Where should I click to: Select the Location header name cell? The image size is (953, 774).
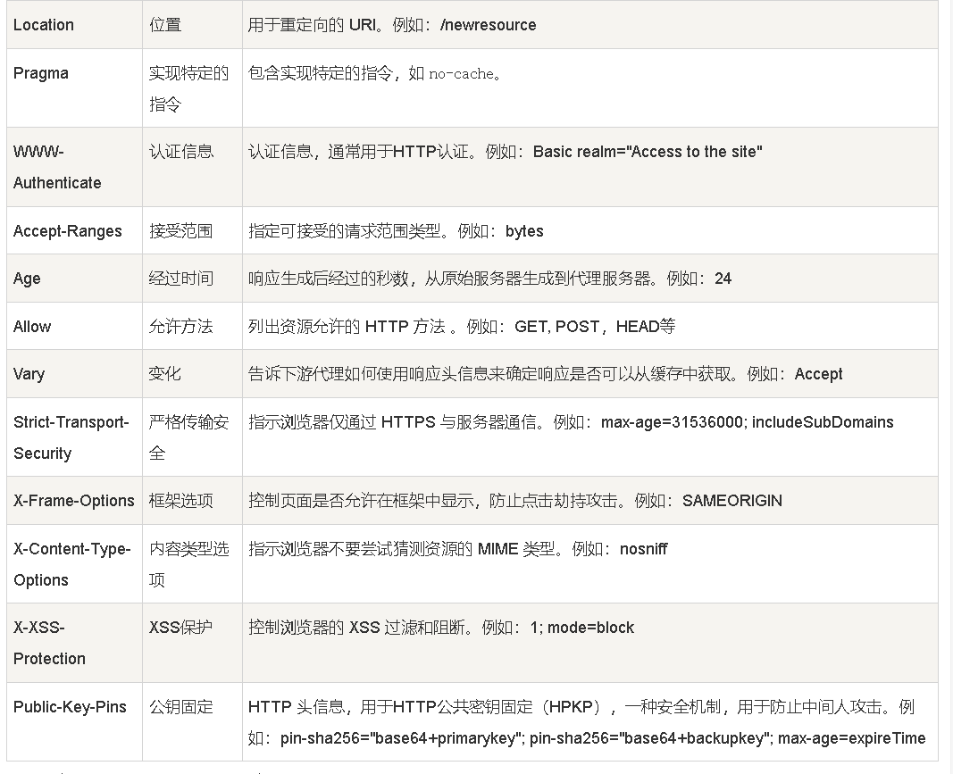tap(74, 25)
